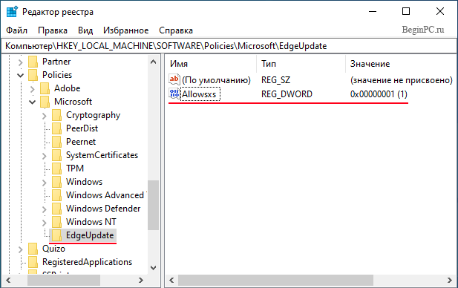The image size is (458, 288).
Task: Expand the Windows key
Action: pyautogui.click(x=44, y=183)
